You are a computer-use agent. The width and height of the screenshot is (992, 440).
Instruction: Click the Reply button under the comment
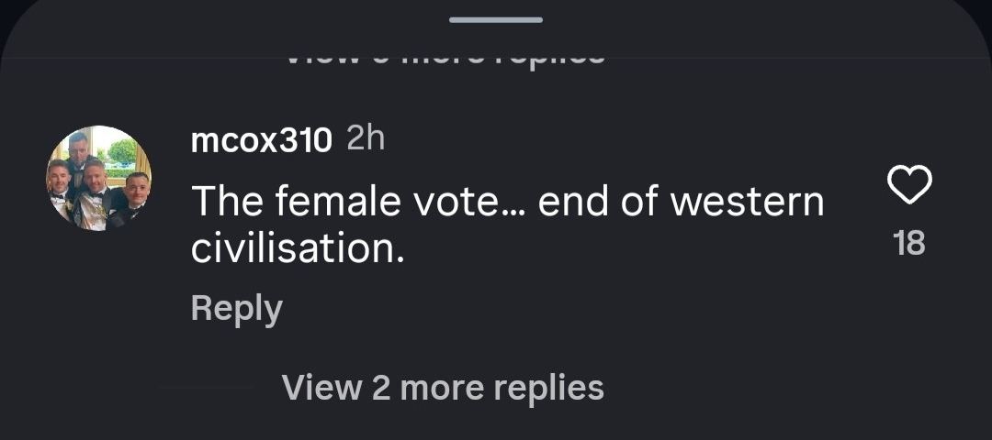pyautogui.click(x=236, y=309)
